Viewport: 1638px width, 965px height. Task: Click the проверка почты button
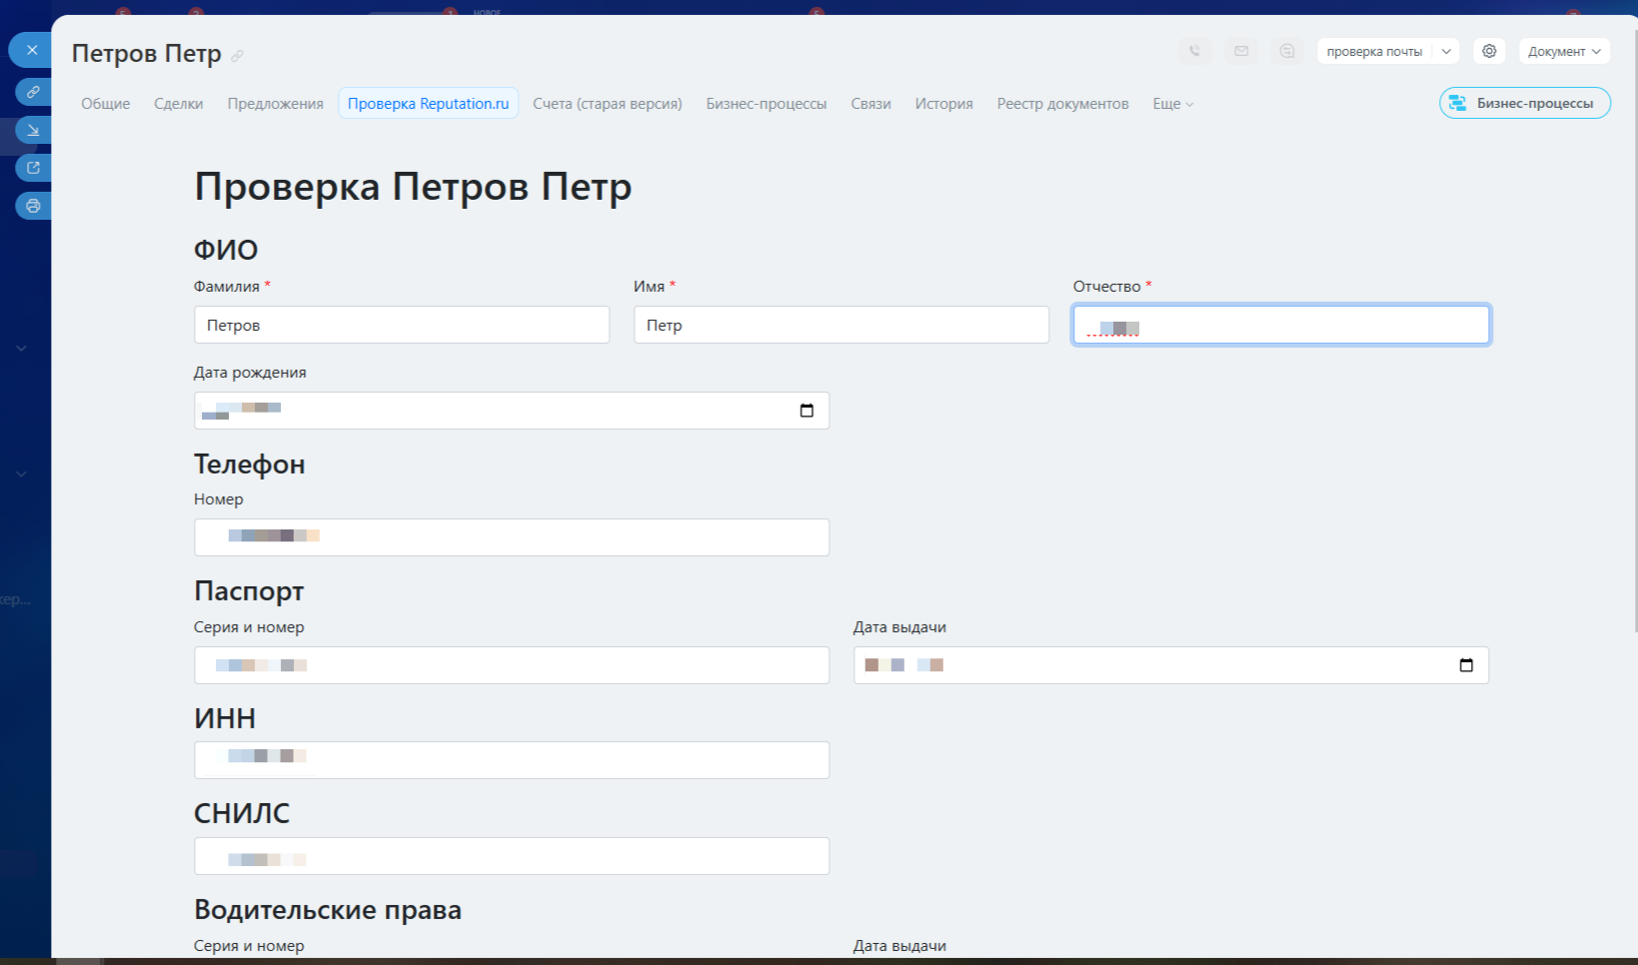point(1374,51)
